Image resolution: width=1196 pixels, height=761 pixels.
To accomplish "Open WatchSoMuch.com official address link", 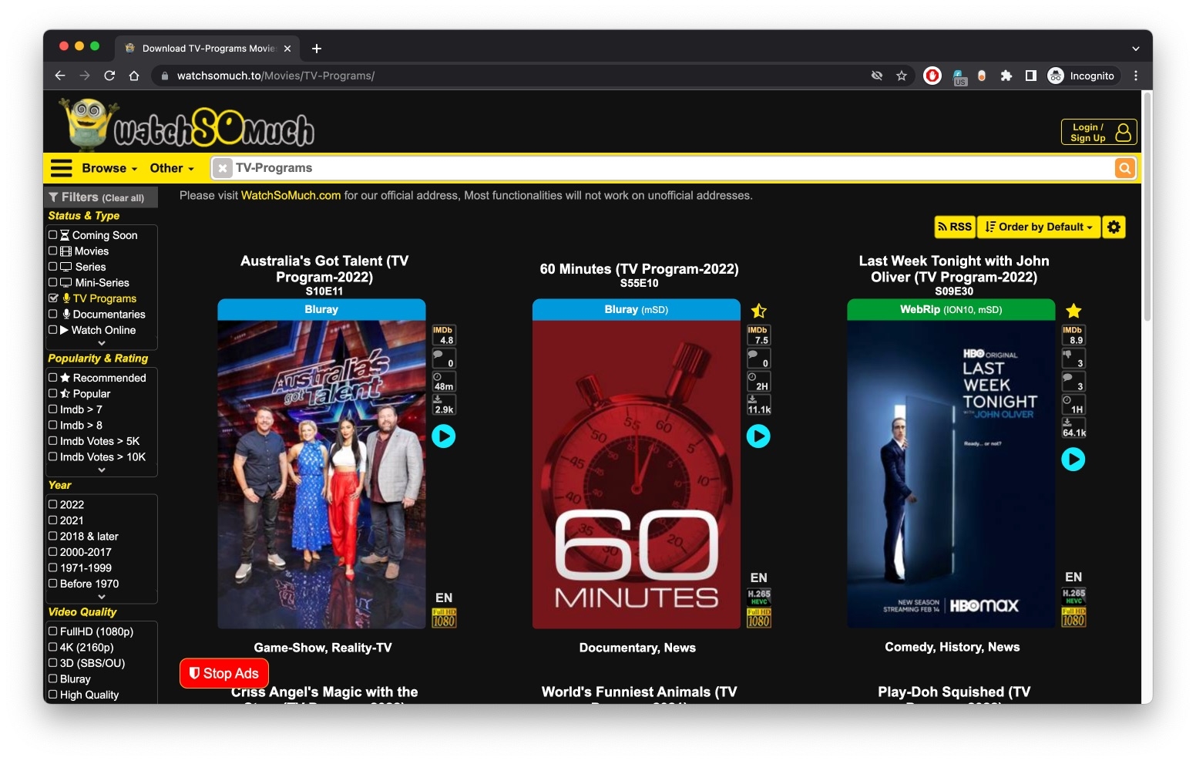I will [x=291, y=196].
